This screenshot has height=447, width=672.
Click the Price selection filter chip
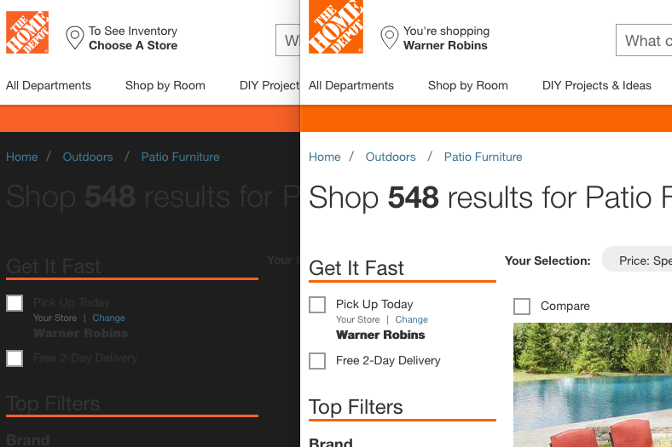click(x=641, y=261)
